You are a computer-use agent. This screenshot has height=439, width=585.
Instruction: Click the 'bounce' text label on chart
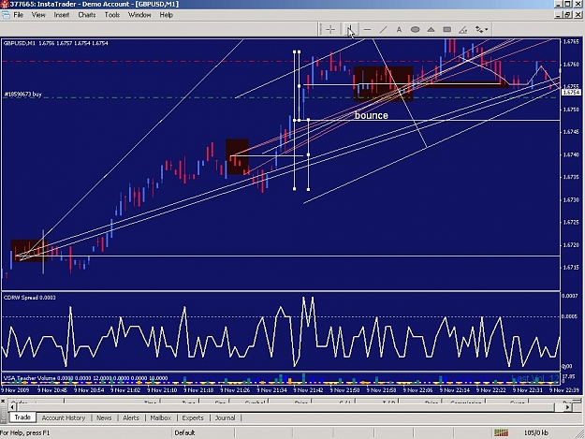click(372, 115)
